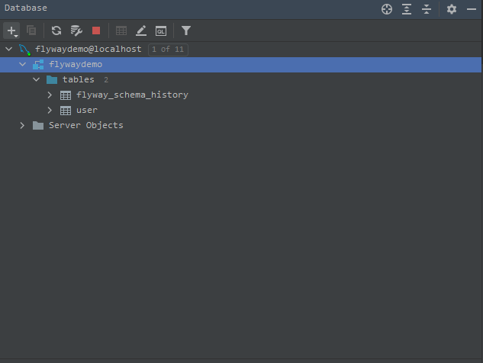Collapse the tables folder chevron
483x363 pixels.
(x=37, y=79)
